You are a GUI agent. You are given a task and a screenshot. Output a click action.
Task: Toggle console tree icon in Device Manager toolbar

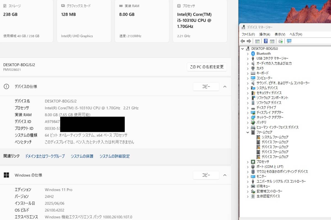257,41
